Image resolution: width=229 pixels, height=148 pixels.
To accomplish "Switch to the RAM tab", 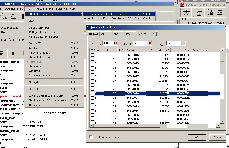I will (x=118, y=34).
